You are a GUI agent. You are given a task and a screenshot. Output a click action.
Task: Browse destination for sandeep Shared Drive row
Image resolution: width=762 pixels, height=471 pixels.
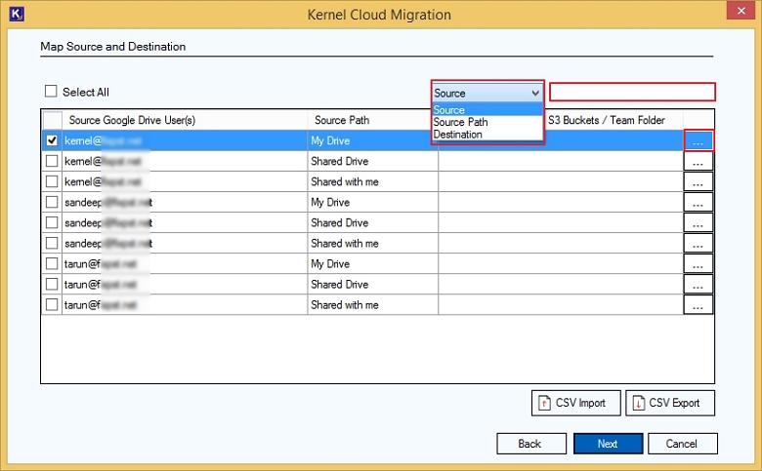tap(698, 222)
